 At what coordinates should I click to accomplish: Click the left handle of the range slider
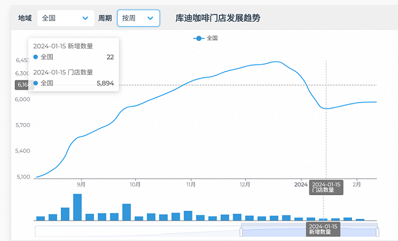(241, 232)
